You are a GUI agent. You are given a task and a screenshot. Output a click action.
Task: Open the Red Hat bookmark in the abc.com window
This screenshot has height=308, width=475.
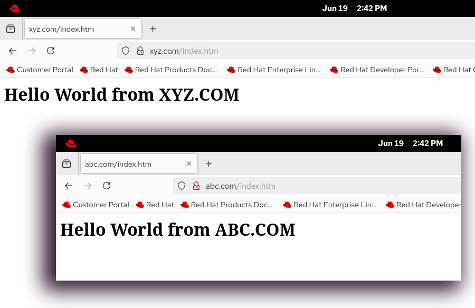pyautogui.click(x=155, y=205)
